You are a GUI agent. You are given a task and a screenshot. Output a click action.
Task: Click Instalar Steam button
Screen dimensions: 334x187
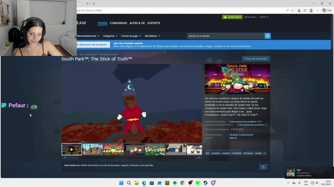click(x=232, y=17)
